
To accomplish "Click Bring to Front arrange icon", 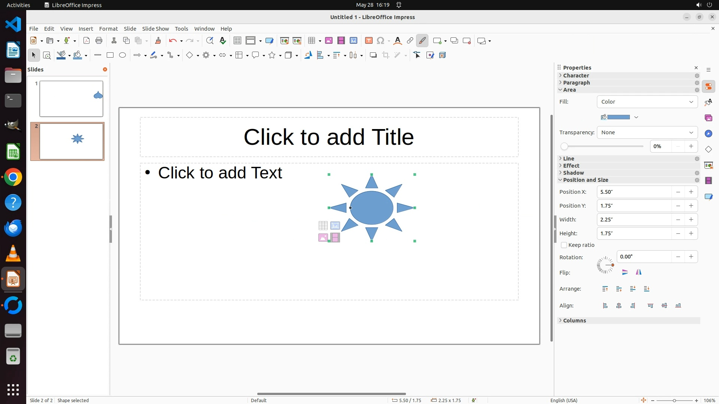I will (605, 289).
